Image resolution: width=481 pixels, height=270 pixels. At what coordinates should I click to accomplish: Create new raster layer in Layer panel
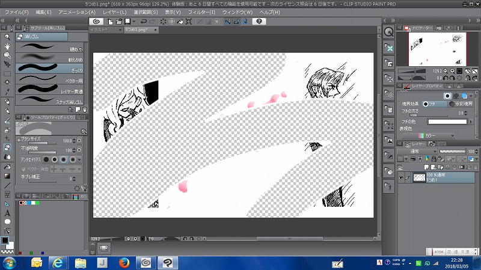pos(426,167)
